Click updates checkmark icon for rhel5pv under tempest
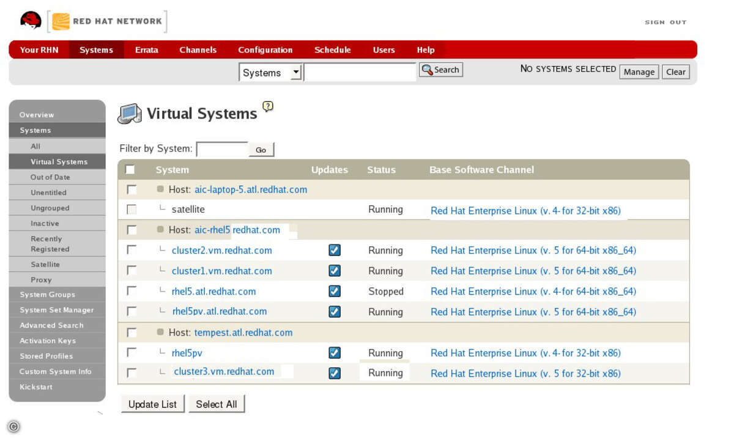Image resolution: width=734 pixels, height=440 pixels. pyautogui.click(x=335, y=353)
